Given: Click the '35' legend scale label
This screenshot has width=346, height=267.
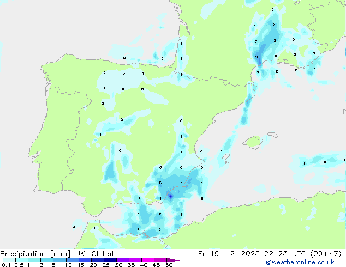Looking at the screenshot, I should [x=131, y=265].
